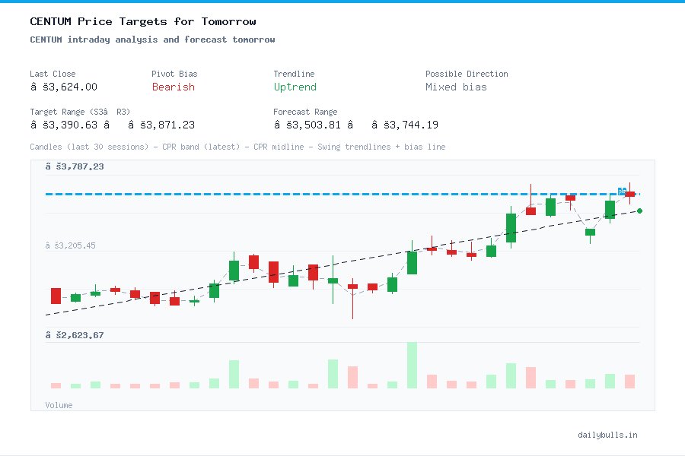Click the tallest green volume bar
The image size is (685, 456).
pyautogui.click(x=412, y=366)
